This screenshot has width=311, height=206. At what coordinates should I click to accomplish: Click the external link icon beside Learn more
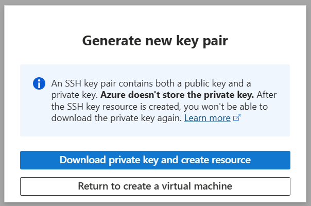pyautogui.click(x=237, y=118)
